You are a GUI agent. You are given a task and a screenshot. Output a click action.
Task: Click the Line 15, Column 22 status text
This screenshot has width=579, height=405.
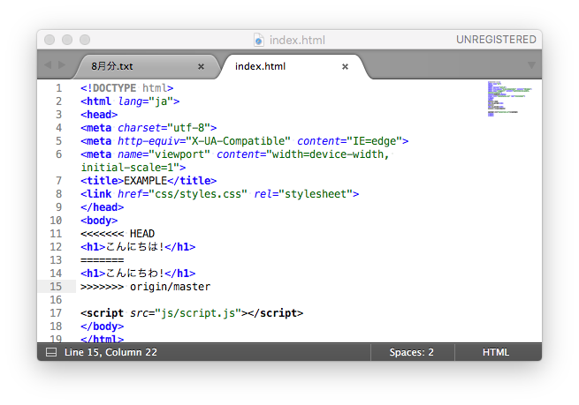110,352
